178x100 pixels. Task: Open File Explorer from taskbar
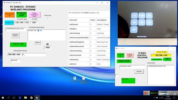26,98
